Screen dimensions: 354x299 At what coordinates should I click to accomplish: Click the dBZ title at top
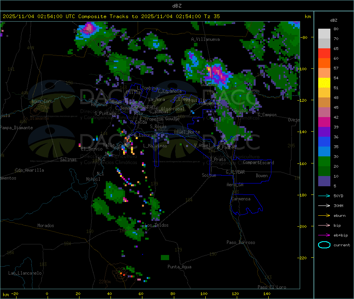click(x=177, y=6)
